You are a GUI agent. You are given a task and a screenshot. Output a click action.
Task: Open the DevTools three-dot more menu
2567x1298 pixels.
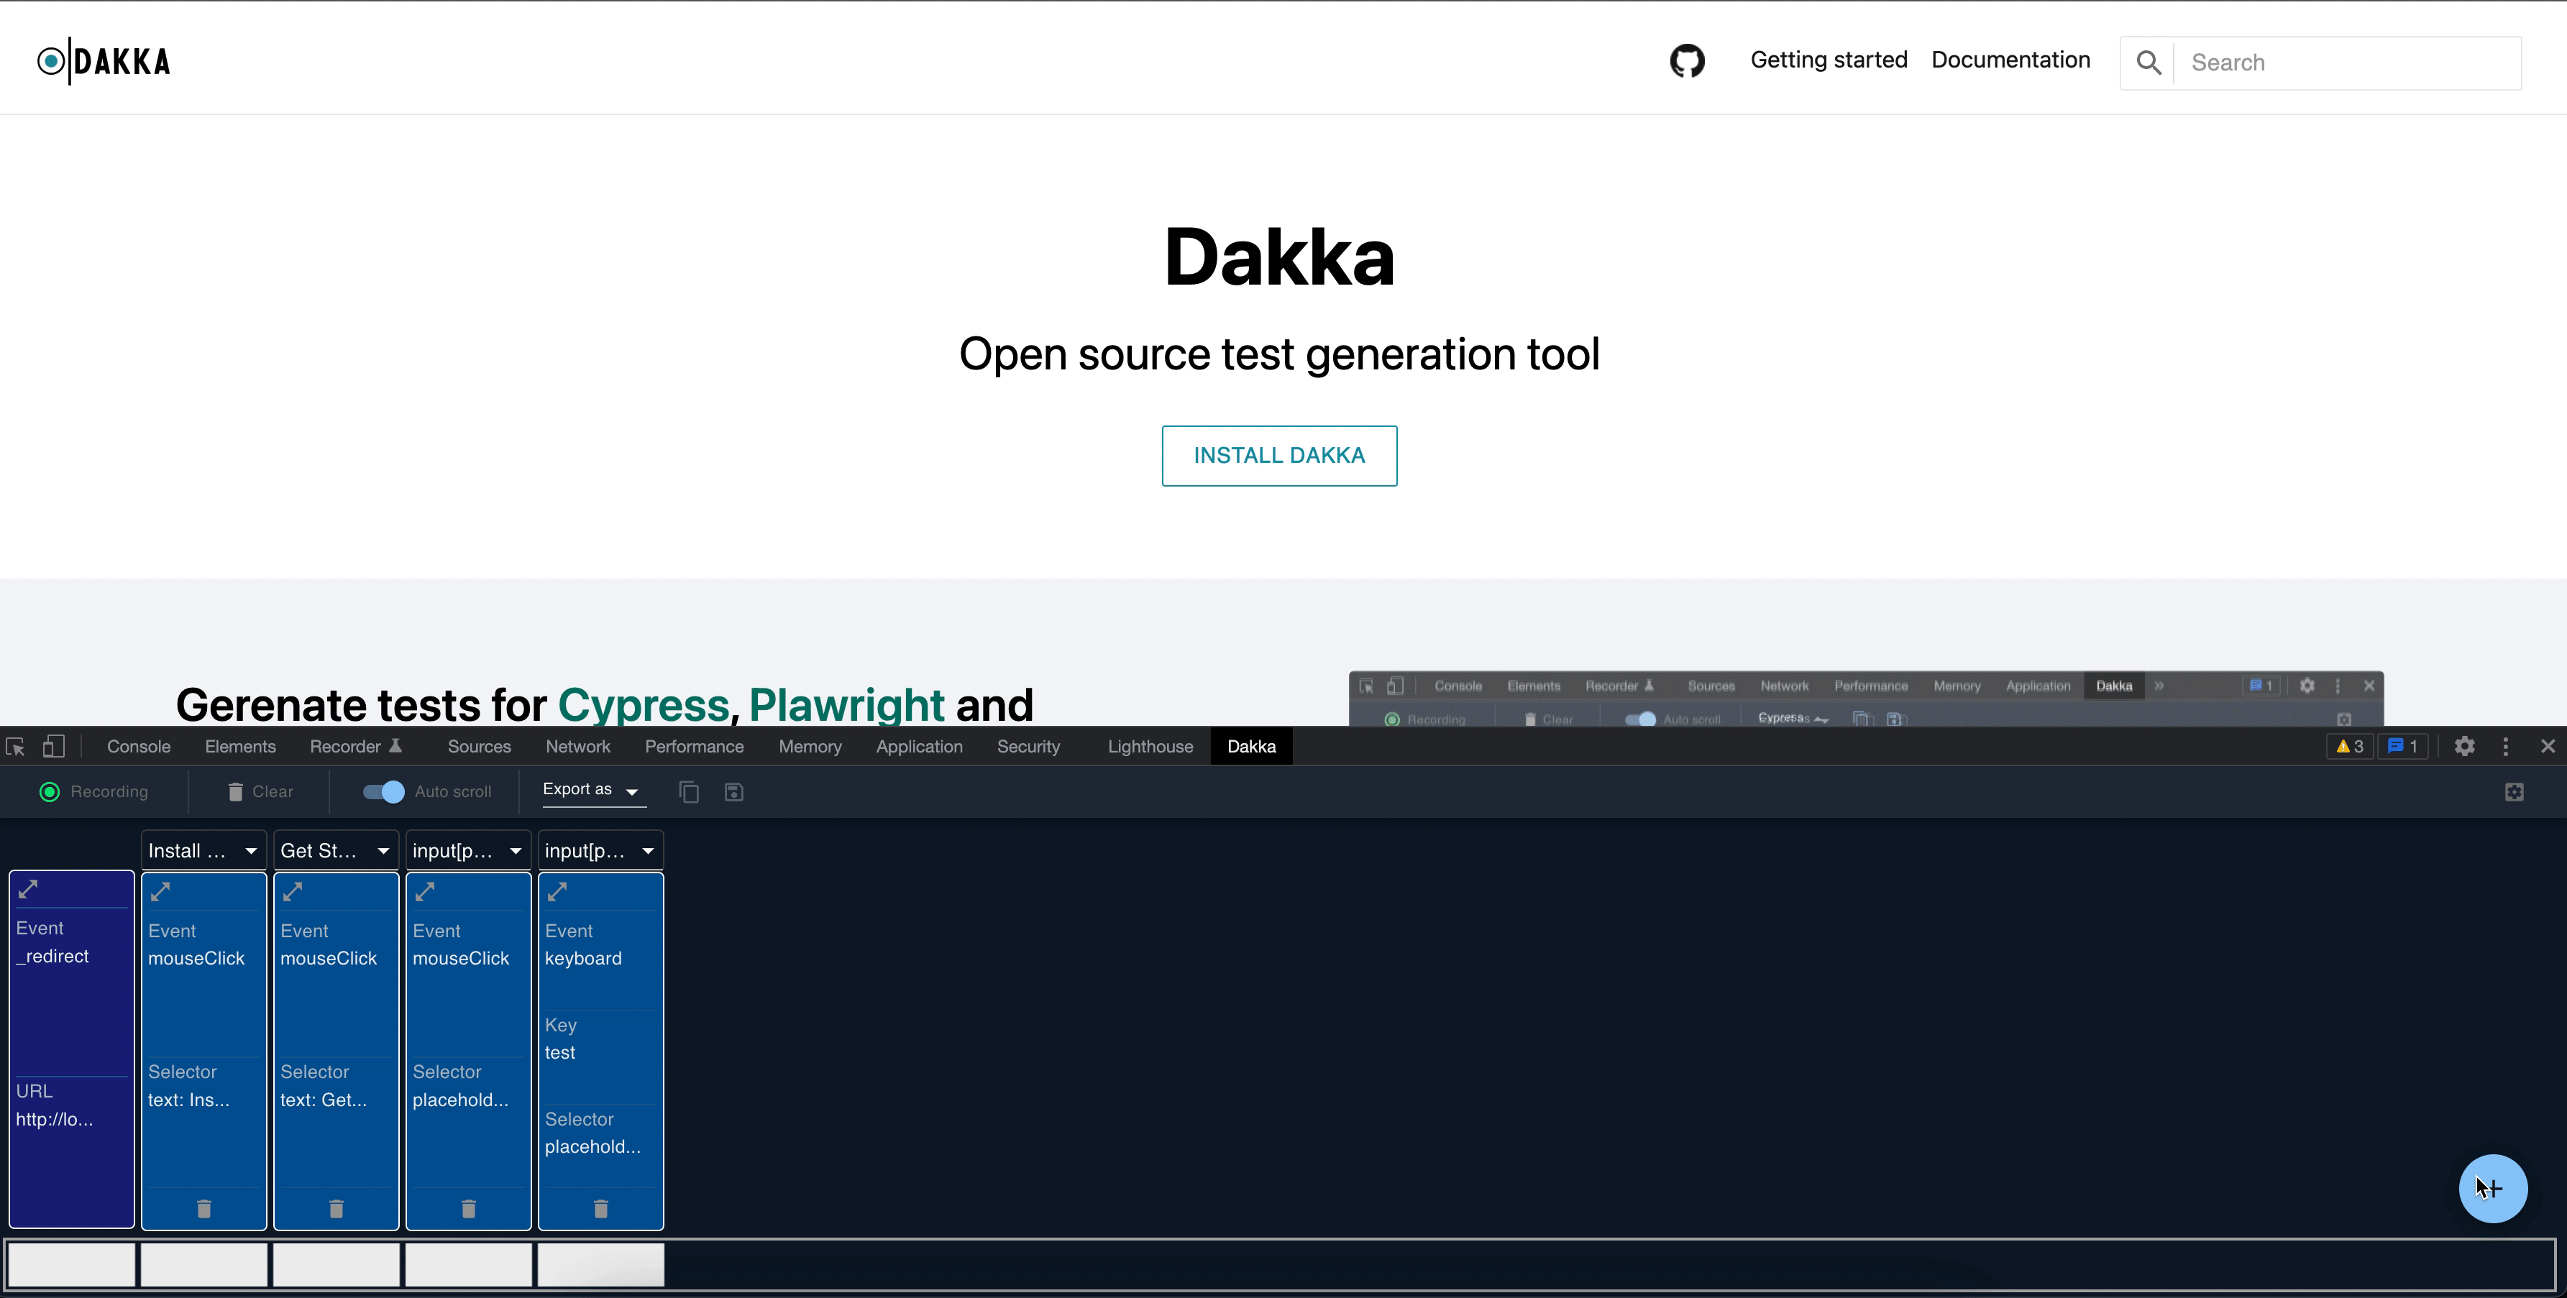coord(2505,746)
